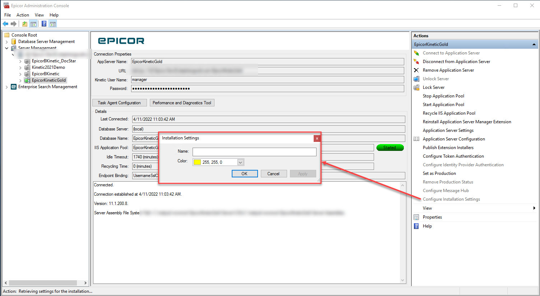Expand EpicorKineticGold tree node
The width and height of the screenshot is (540, 296).
click(20, 80)
